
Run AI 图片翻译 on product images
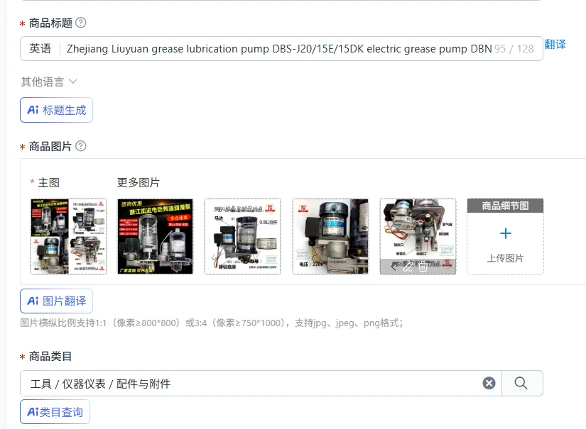click(x=56, y=301)
